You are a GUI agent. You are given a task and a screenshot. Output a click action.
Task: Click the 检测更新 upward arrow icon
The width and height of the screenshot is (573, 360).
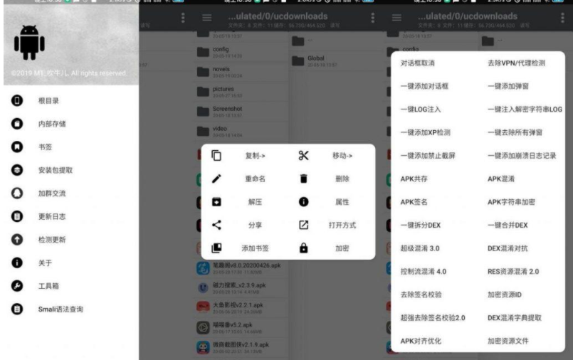17,240
